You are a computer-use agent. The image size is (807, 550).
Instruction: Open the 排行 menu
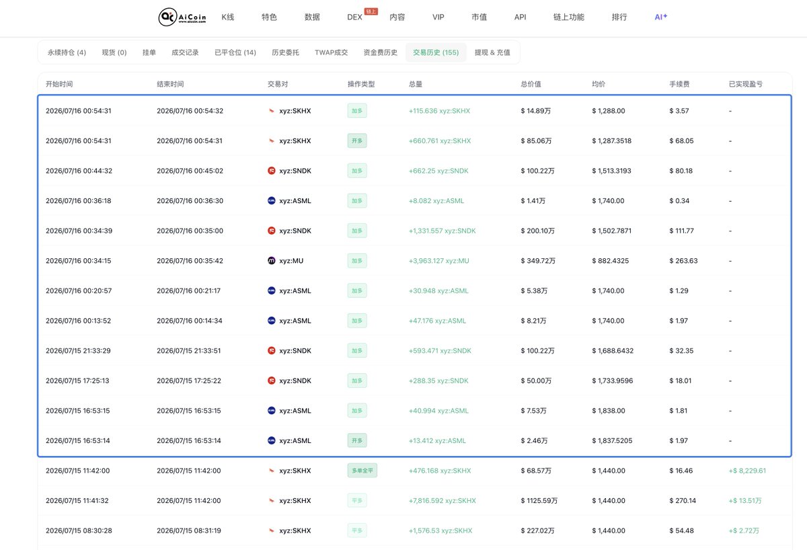(619, 17)
